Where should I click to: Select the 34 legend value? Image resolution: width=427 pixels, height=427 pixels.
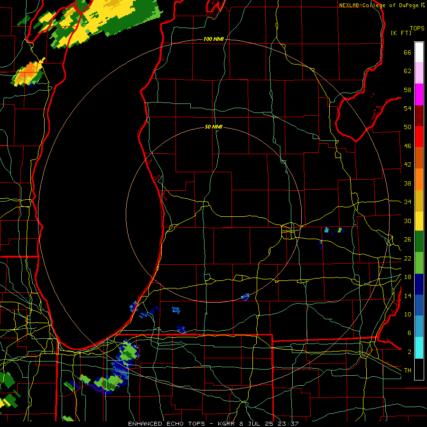(408, 202)
